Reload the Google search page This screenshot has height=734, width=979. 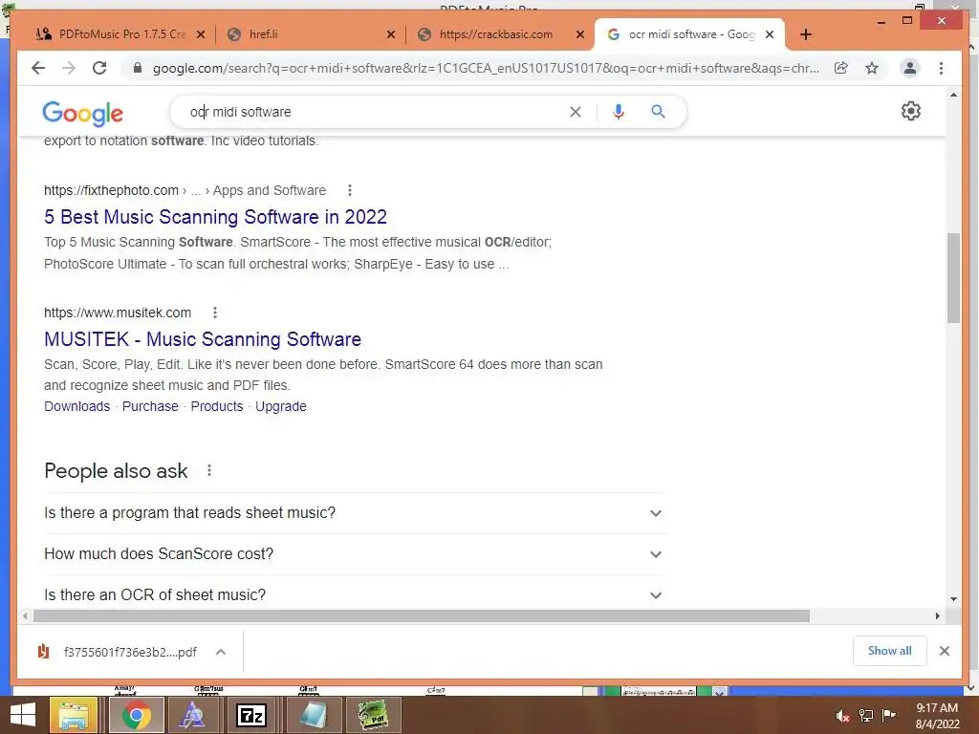pos(99,68)
